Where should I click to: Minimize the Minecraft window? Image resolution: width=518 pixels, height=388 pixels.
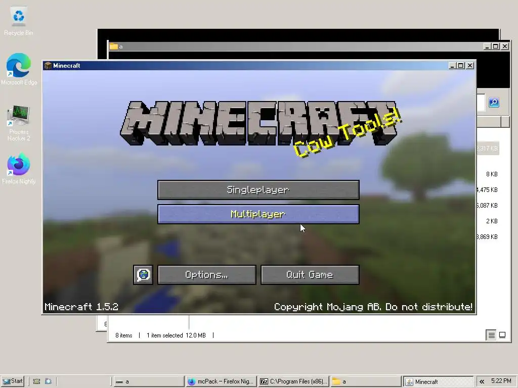coord(452,66)
